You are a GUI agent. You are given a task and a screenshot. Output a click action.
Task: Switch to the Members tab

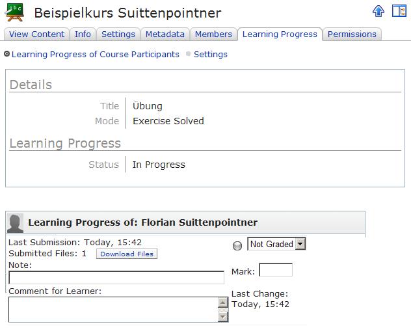pos(213,34)
